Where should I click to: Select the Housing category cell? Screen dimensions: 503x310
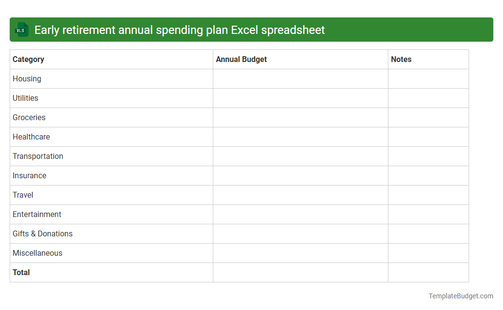pyautogui.click(x=27, y=78)
